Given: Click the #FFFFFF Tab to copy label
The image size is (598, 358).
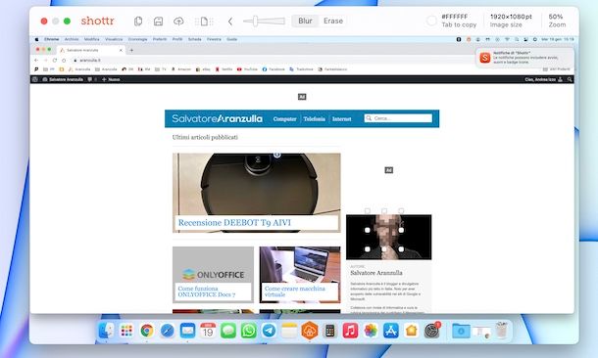Looking at the screenshot, I should 459,21.
